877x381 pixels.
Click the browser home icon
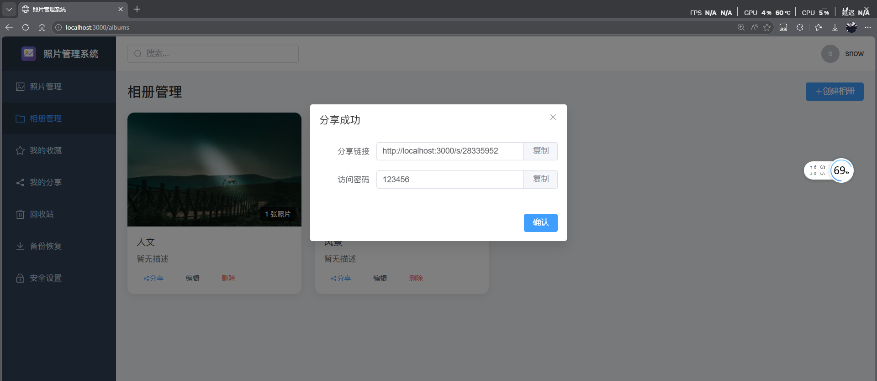click(x=42, y=27)
